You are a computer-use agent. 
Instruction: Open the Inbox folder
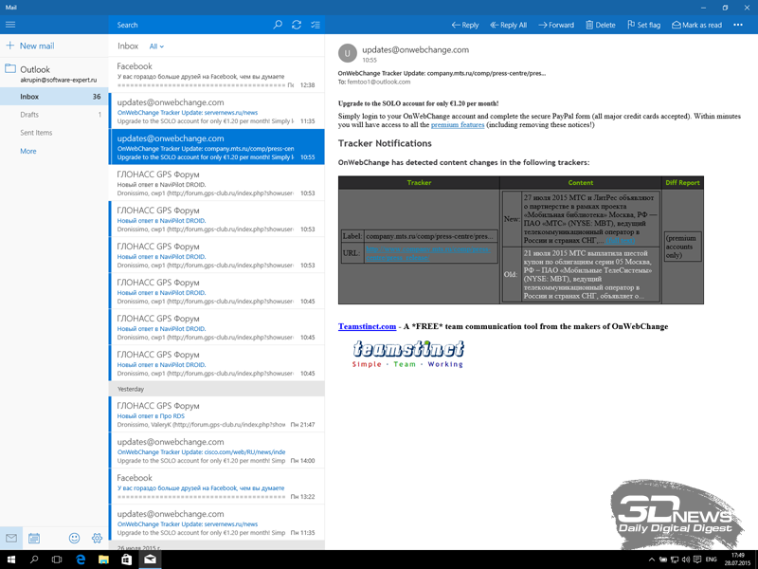pyautogui.click(x=54, y=97)
